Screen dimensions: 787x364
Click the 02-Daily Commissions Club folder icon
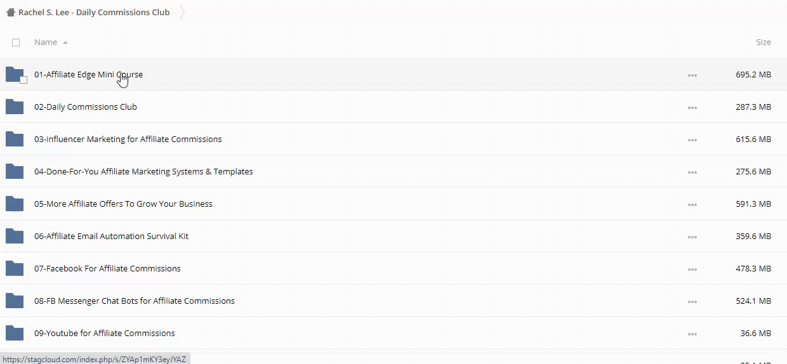[x=14, y=107]
